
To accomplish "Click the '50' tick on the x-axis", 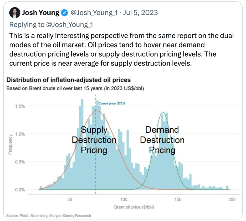I will pos(69,200).
